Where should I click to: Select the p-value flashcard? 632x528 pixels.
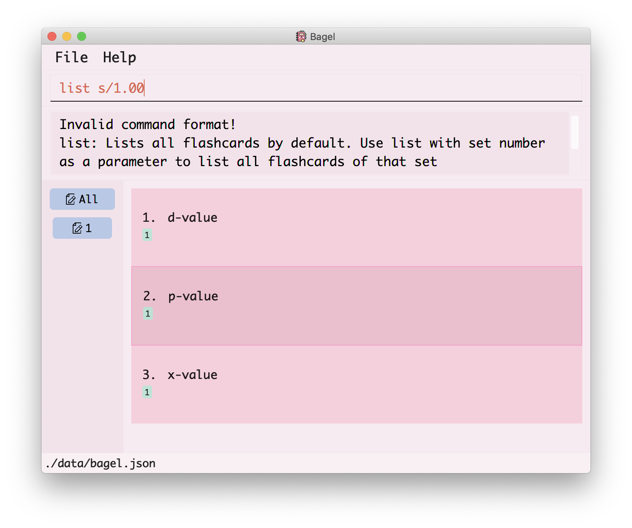click(x=357, y=306)
